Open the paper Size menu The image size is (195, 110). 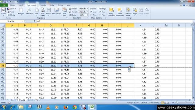click(37, 12)
